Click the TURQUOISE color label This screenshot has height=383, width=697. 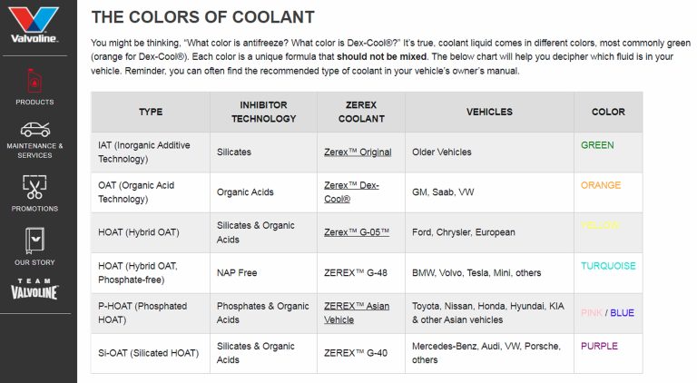[x=608, y=266]
